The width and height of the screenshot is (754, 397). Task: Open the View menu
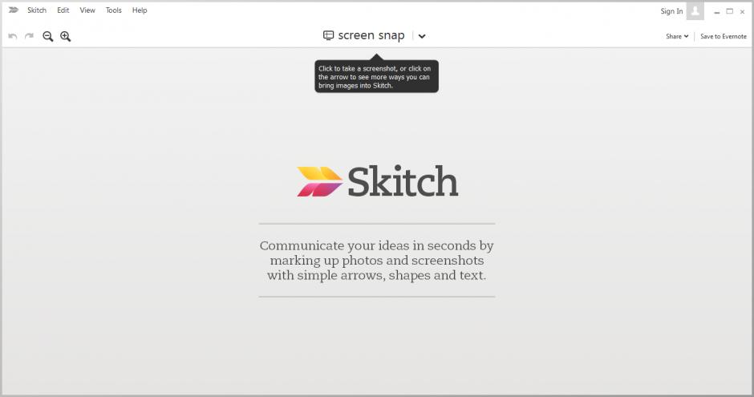pyautogui.click(x=87, y=10)
